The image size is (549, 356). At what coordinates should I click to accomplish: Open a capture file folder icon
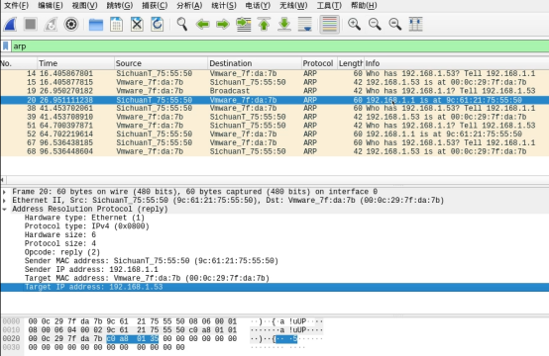95,24
